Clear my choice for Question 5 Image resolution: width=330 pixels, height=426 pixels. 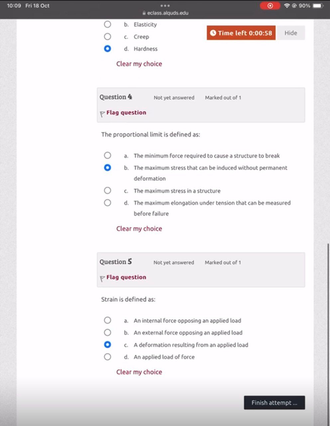(139, 372)
